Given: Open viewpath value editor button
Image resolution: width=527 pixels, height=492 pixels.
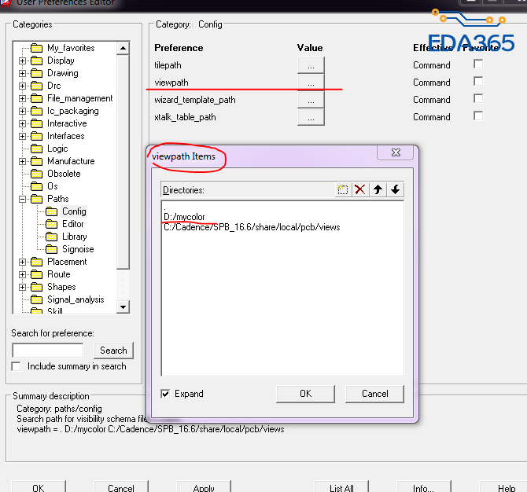Looking at the screenshot, I should click(x=311, y=83).
